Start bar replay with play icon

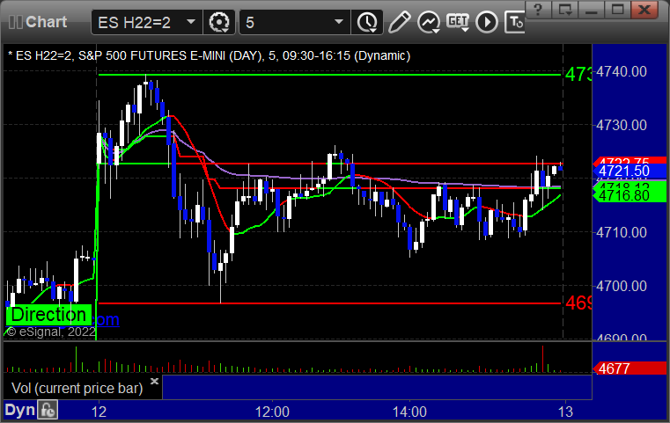487,22
